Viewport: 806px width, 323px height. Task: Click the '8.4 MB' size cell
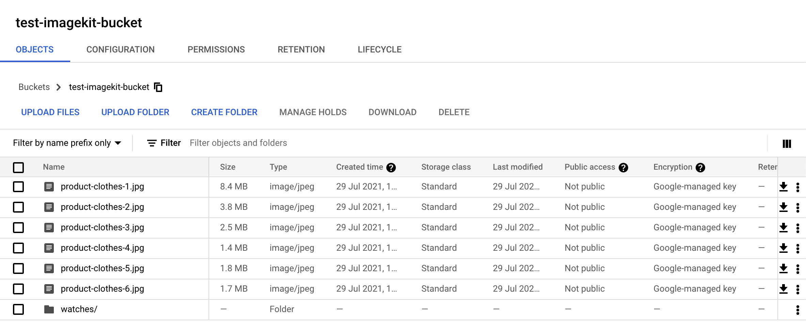pyautogui.click(x=234, y=187)
